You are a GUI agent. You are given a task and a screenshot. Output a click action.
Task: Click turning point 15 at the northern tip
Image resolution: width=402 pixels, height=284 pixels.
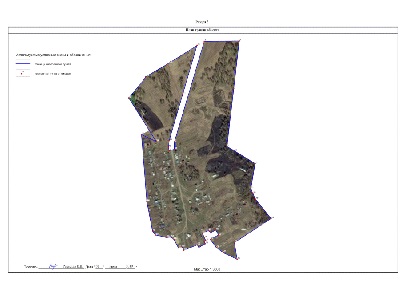pos(197,45)
